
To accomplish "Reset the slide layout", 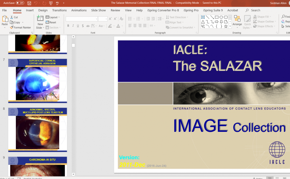I will coord(51,22).
